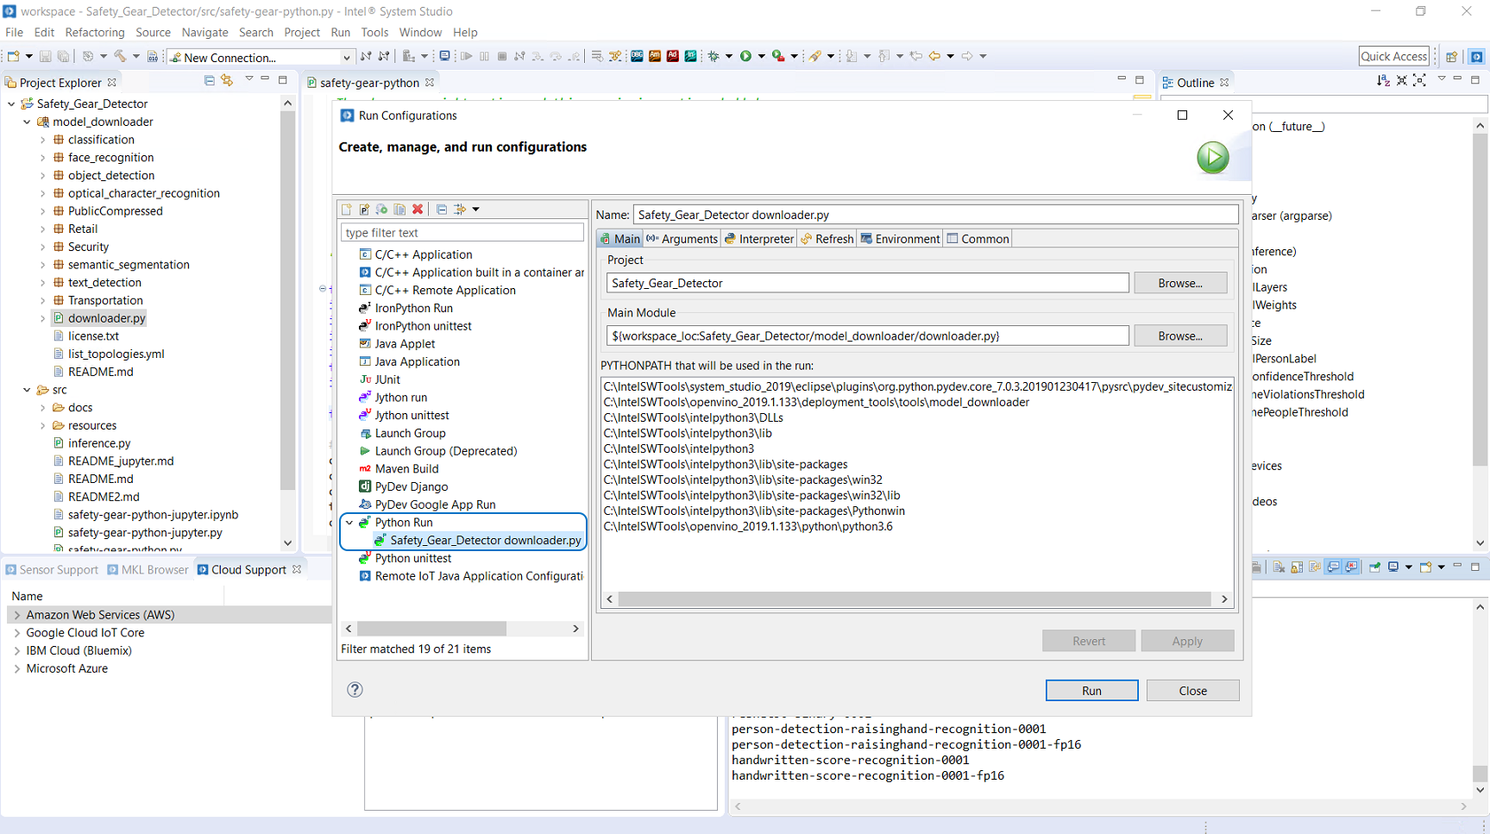This screenshot has width=1490, height=834.
Task: Click Save icon in main toolbar
Action: (46, 57)
